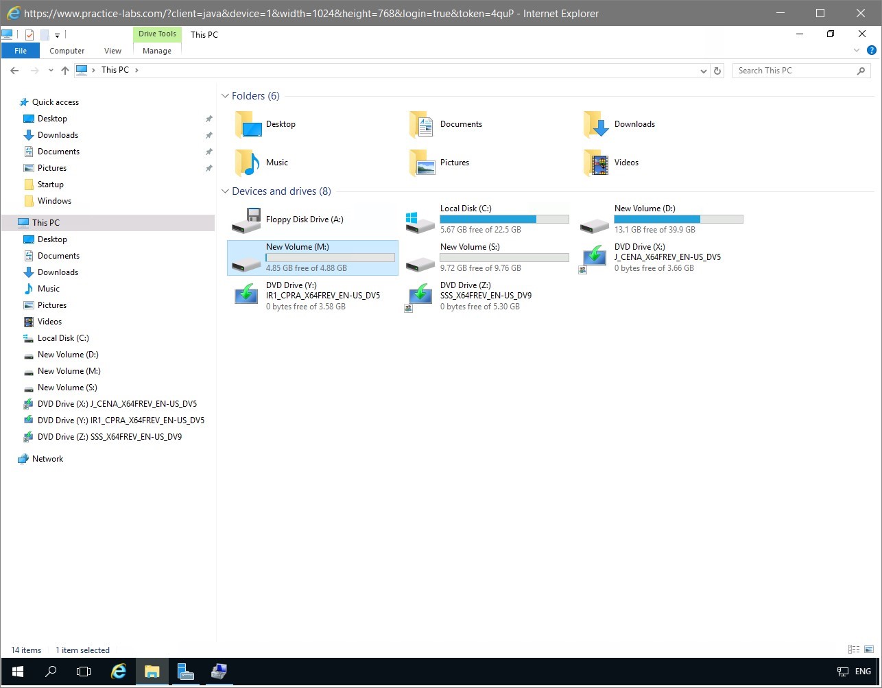The height and width of the screenshot is (688, 882).
Task: Open the Manage tab under Drive Tools
Action: 157,51
